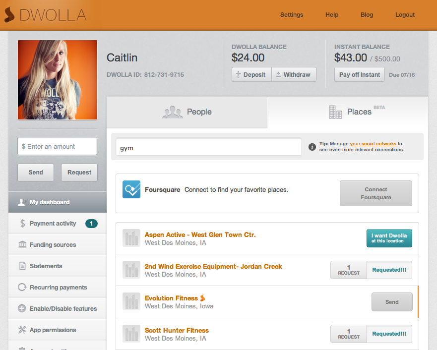The width and height of the screenshot is (437, 350).
Task: Open Recurring payments in the sidebar
Action: pyautogui.click(x=58, y=287)
